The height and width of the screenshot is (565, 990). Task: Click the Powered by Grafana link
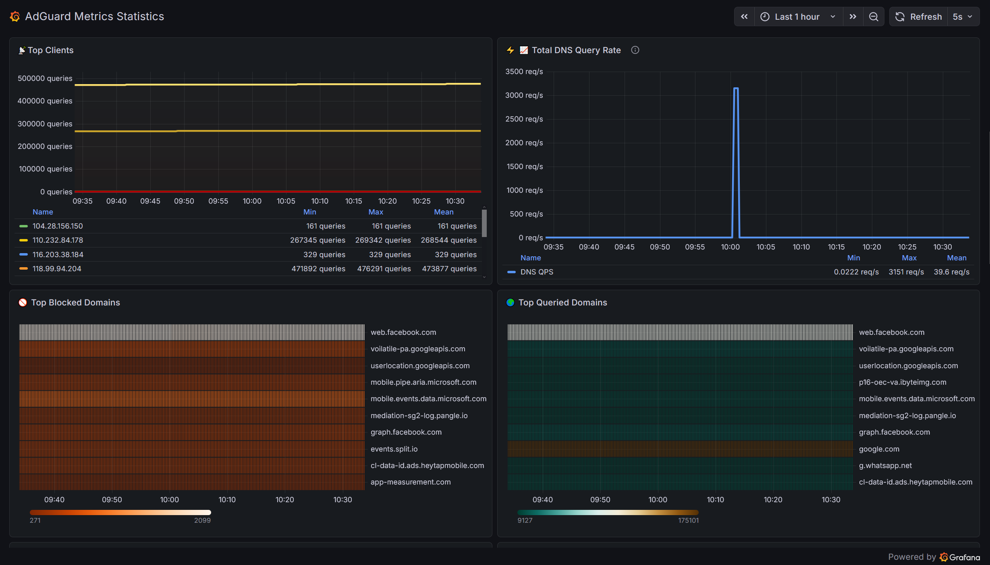pos(934,557)
